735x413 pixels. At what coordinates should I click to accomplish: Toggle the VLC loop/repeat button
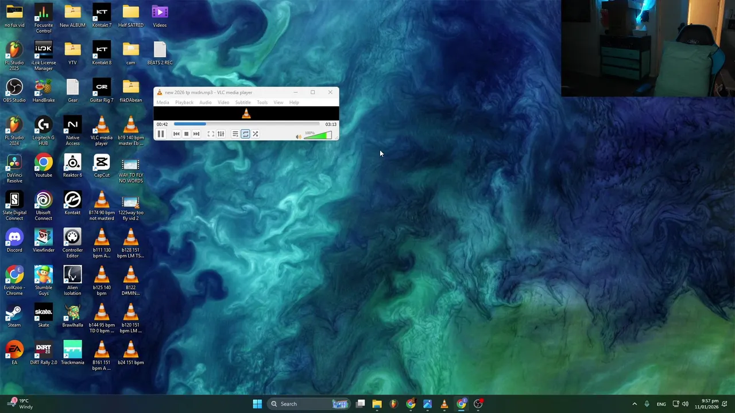[245, 134]
